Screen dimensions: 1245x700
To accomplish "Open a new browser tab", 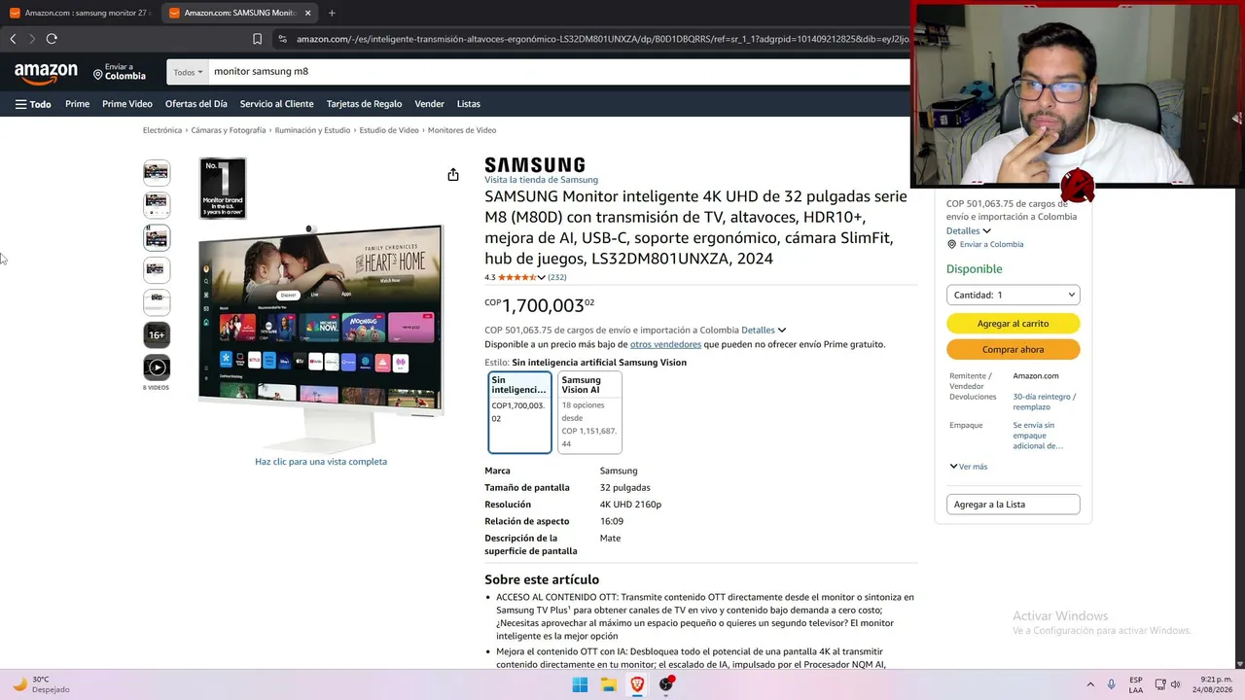I will coord(332,13).
